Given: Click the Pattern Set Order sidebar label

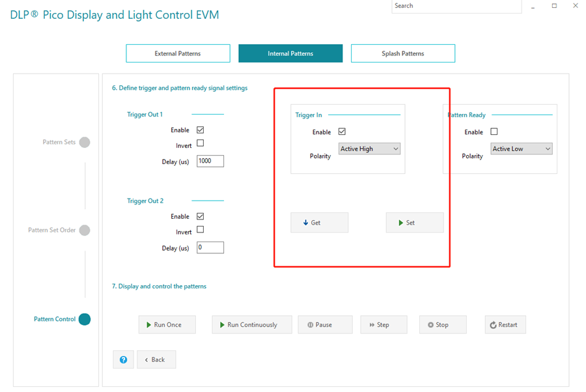Looking at the screenshot, I should point(52,230).
